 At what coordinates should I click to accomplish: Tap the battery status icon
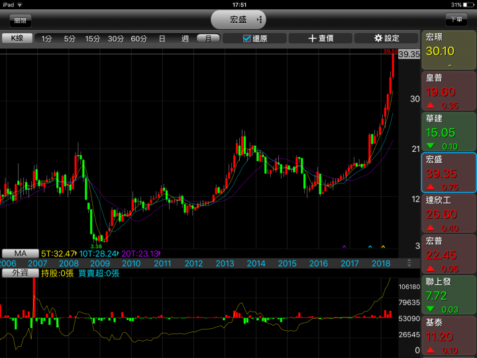pos(468,5)
